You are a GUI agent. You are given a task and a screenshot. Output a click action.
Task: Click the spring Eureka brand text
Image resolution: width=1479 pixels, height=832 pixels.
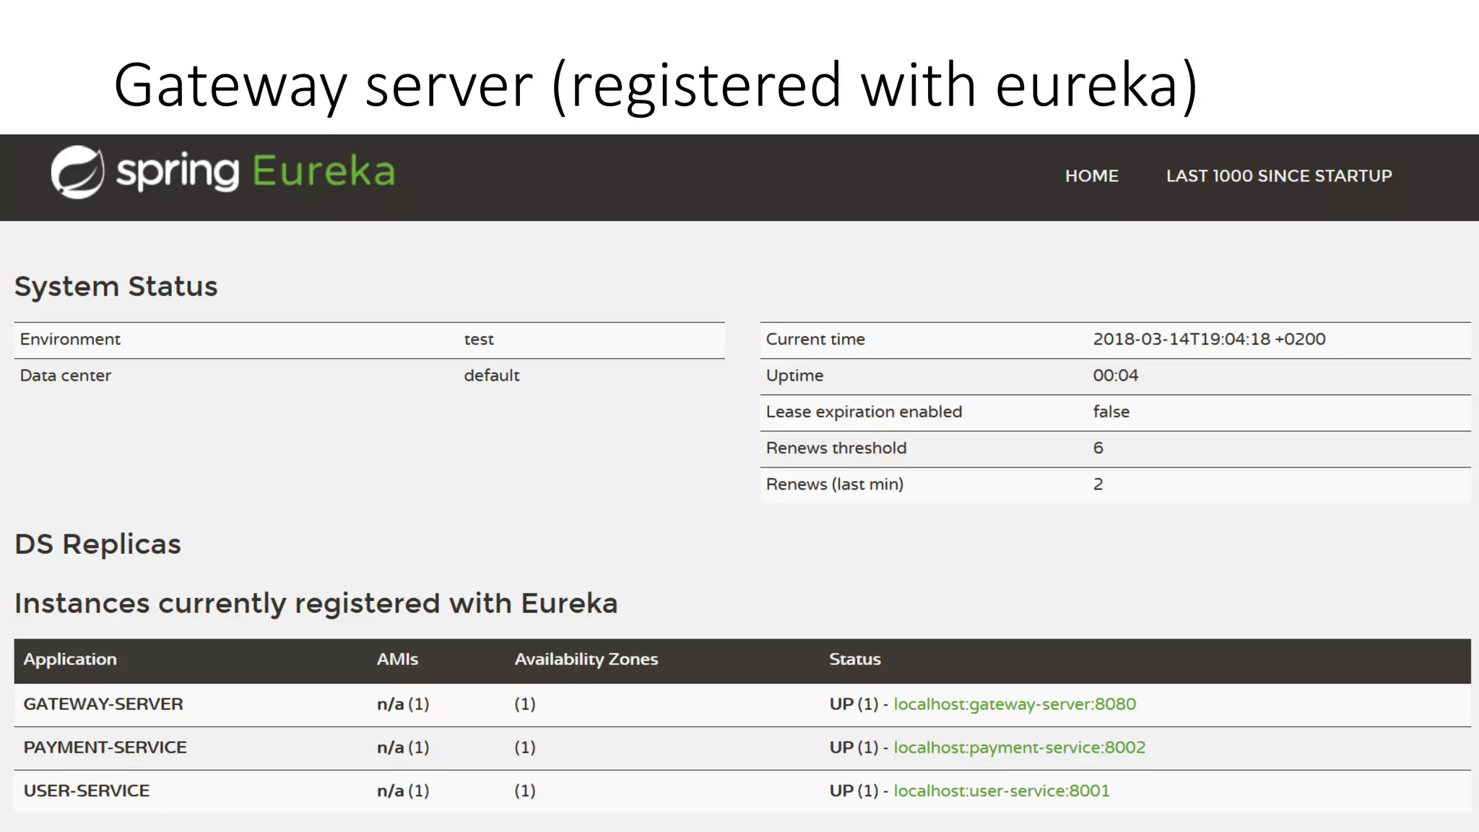pyautogui.click(x=256, y=172)
